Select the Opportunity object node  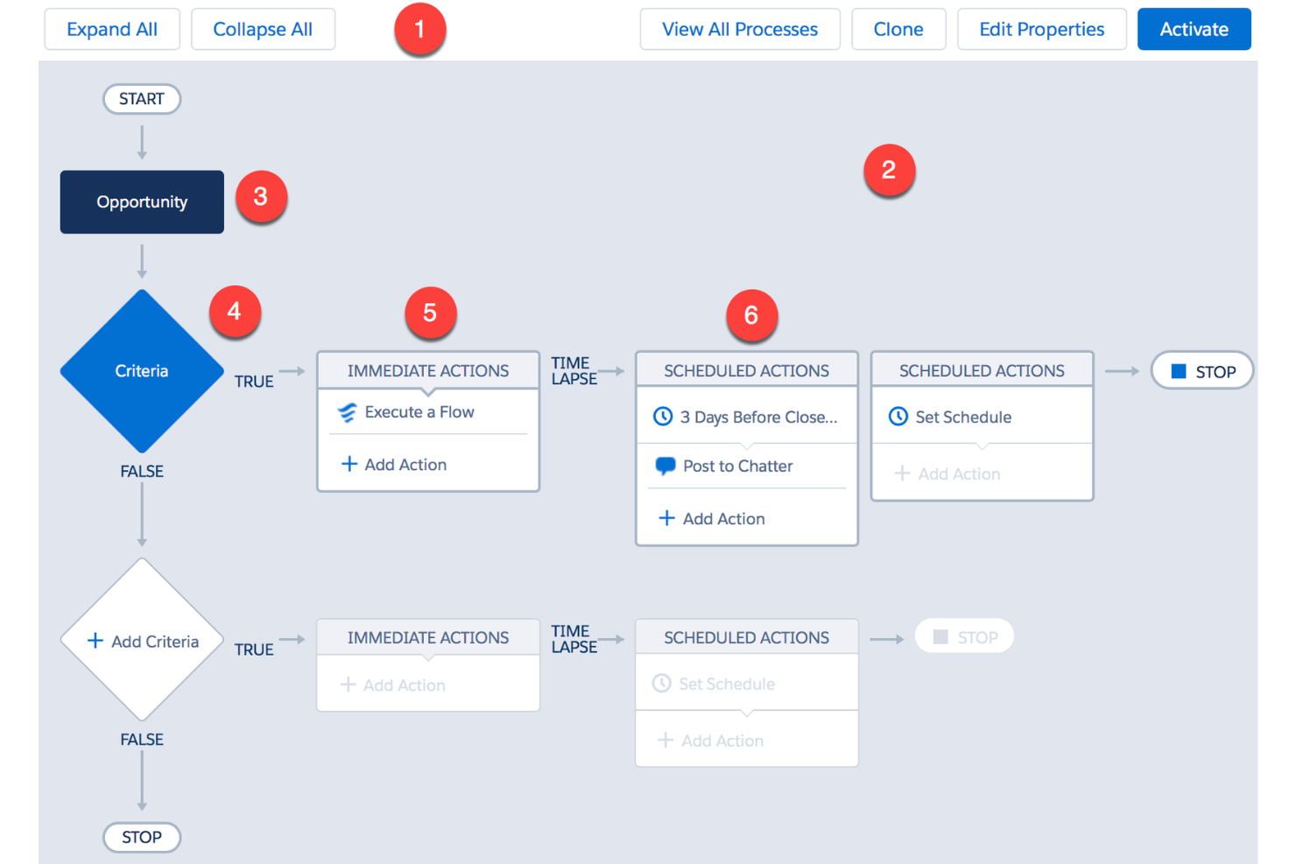[x=141, y=202]
